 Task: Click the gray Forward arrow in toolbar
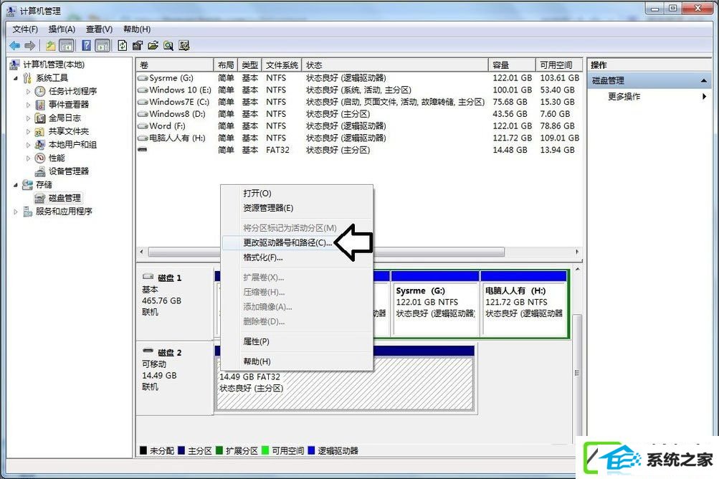tap(30, 45)
